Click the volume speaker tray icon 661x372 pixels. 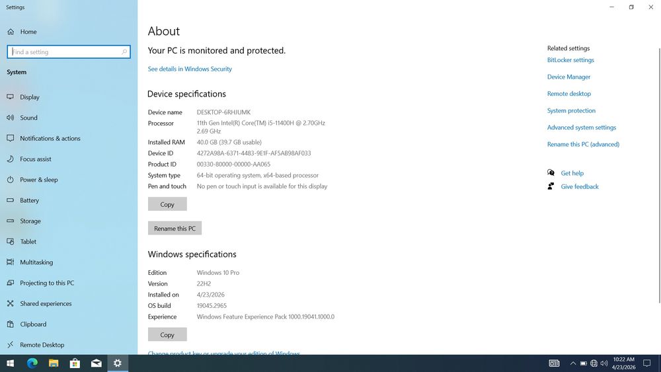click(x=604, y=363)
